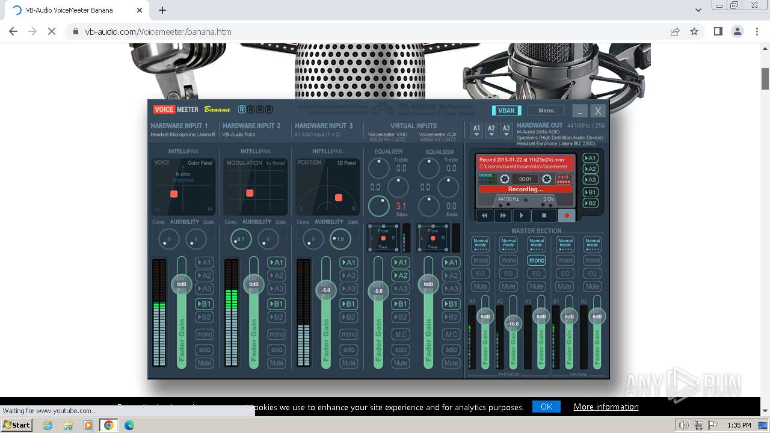Enable solo on Hardware Input 2
Image resolution: width=770 pixels, height=433 pixels.
pyautogui.click(x=277, y=349)
